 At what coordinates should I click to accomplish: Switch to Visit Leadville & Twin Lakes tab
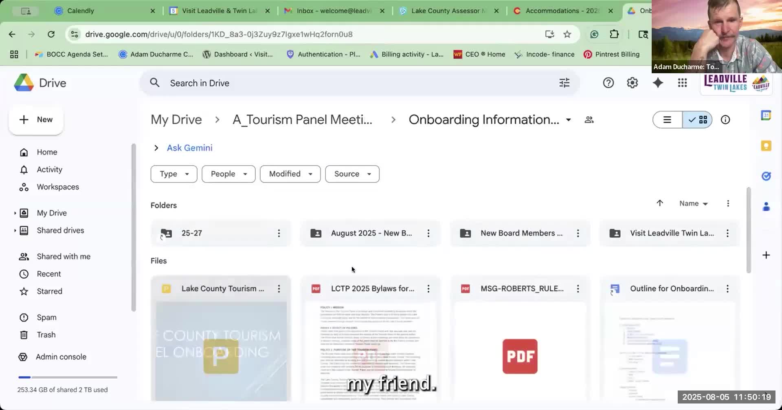click(x=219, y=11)
